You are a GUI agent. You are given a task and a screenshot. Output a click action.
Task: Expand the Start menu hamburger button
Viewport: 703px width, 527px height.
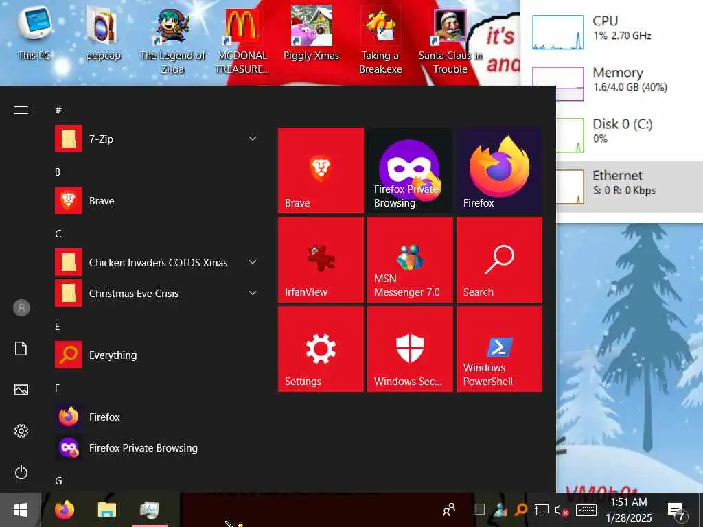[x=21, y=110]
